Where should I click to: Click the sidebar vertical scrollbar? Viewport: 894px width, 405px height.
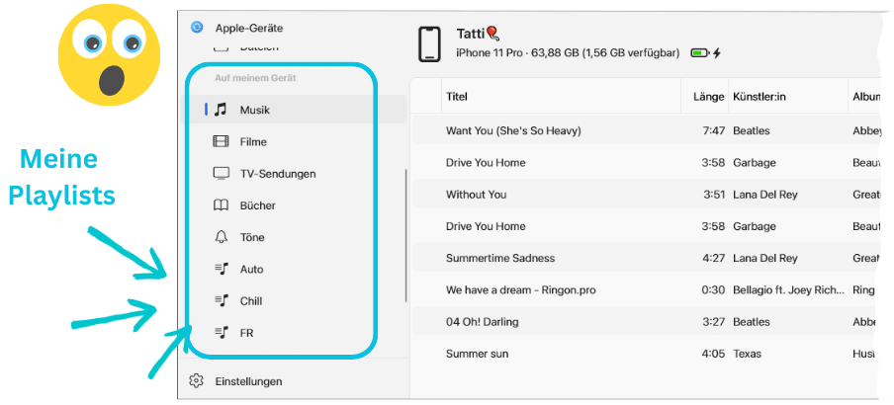(x=405, y=235)
